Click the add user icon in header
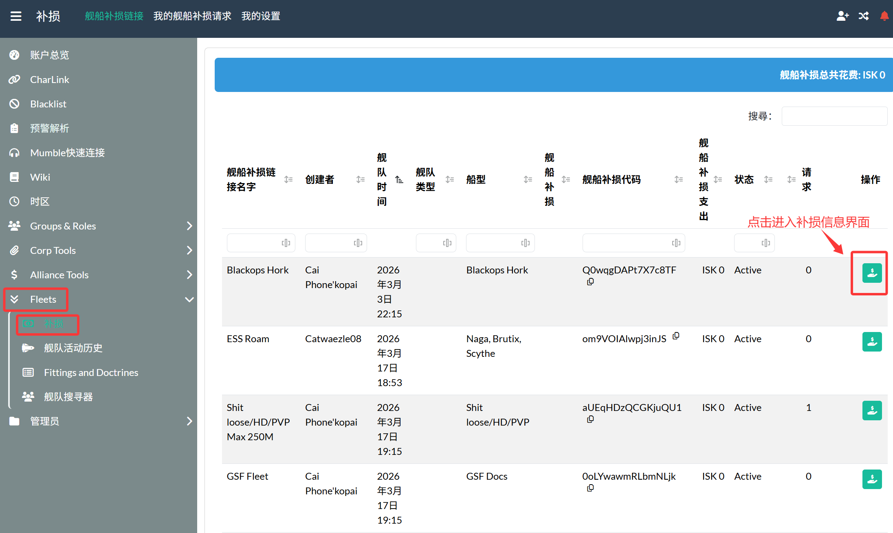893x533 pixels. [842, 16]
